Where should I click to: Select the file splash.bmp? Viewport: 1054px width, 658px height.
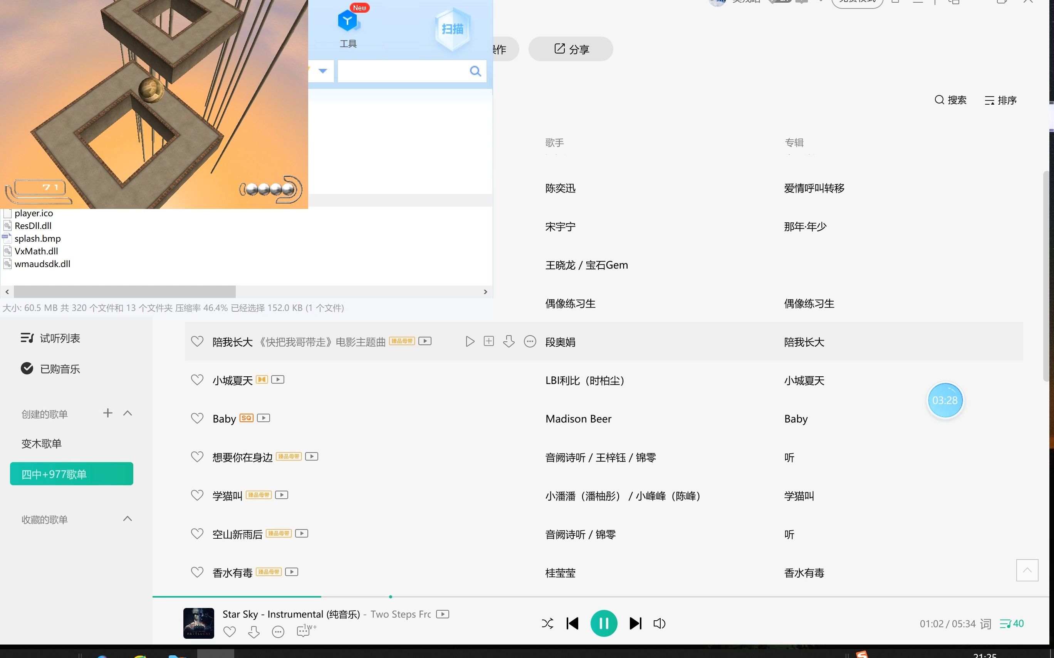38,239
